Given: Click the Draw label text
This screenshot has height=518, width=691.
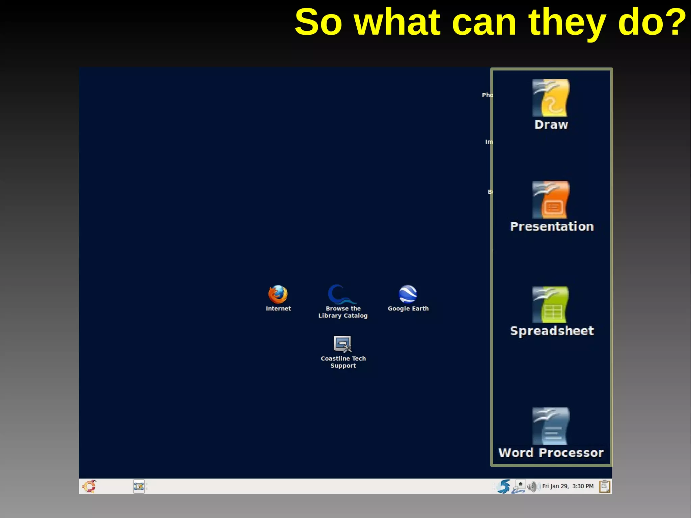Looking at the screenshot, I should (551, 125).
